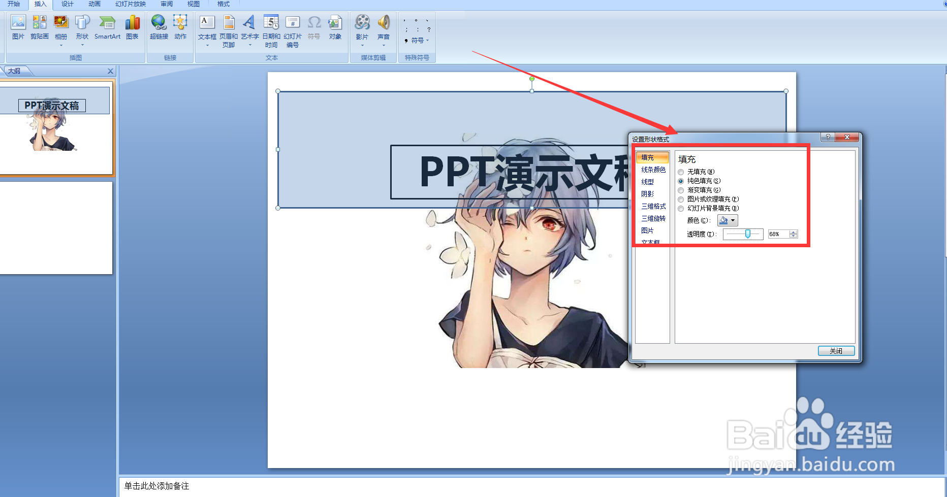Increase transparency with spinner up arrow

pyautogui.click(x=794, y=232)
